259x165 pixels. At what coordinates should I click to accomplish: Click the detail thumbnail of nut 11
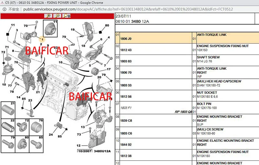pos(51,29)
